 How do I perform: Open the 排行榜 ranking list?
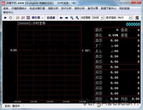click(x=36, y=18)
